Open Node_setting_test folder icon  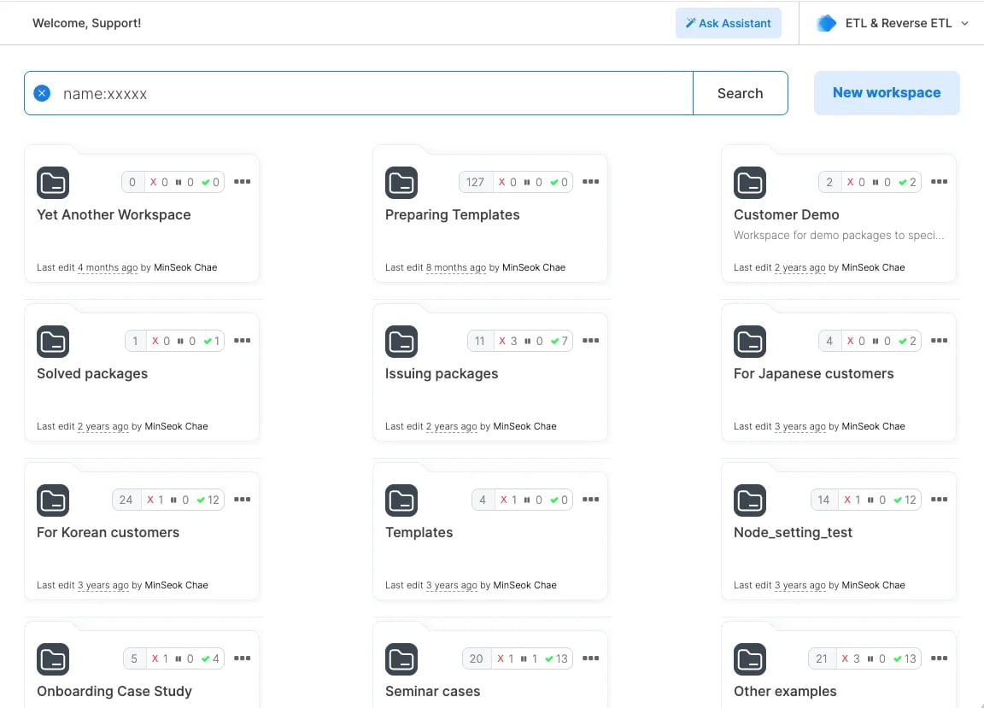[x=749, y=500]
